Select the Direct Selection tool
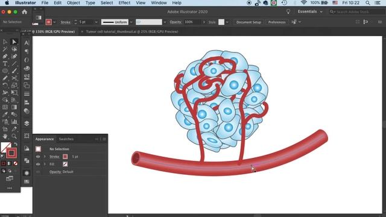The image size is (386, 217). (14, 42)
